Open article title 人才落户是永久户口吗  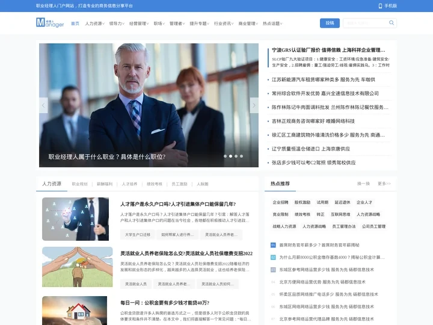click(178, 204)
